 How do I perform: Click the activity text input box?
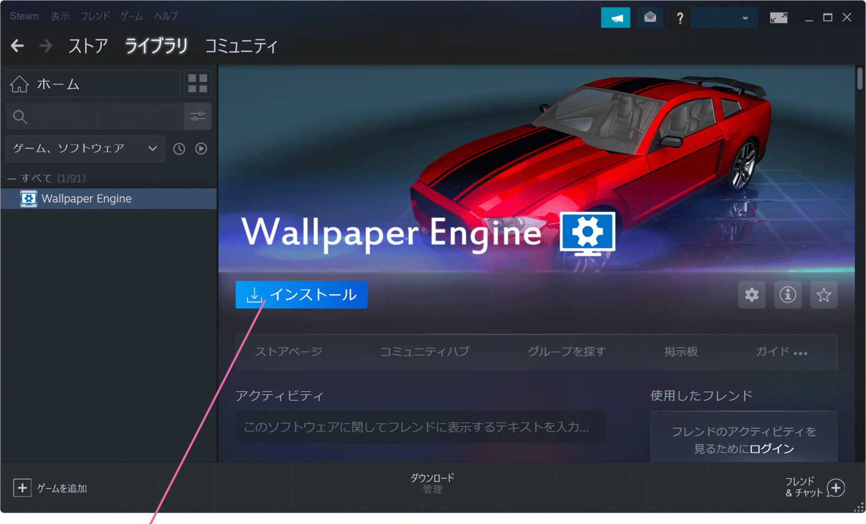point(421,427)
